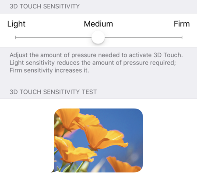
Task: Click slider track between Medium and Firm
Action: pos(143,37)
